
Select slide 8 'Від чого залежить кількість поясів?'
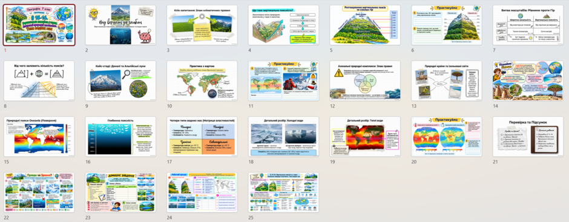coord(39,81)
